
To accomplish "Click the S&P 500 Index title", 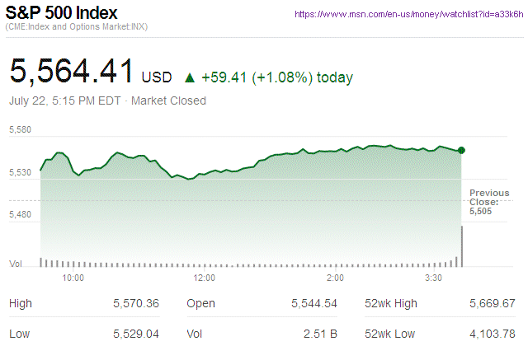I will 62,14.
